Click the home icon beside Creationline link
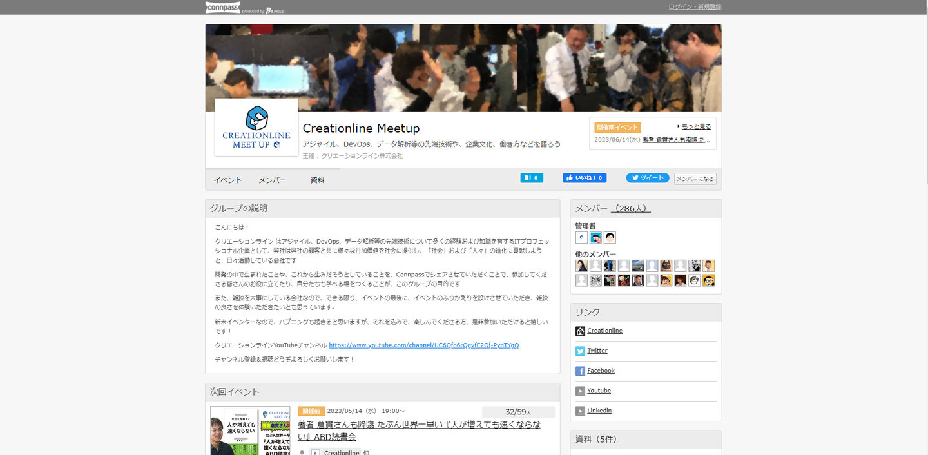This screenshot has height=455, width=928. tap(580, 331)
